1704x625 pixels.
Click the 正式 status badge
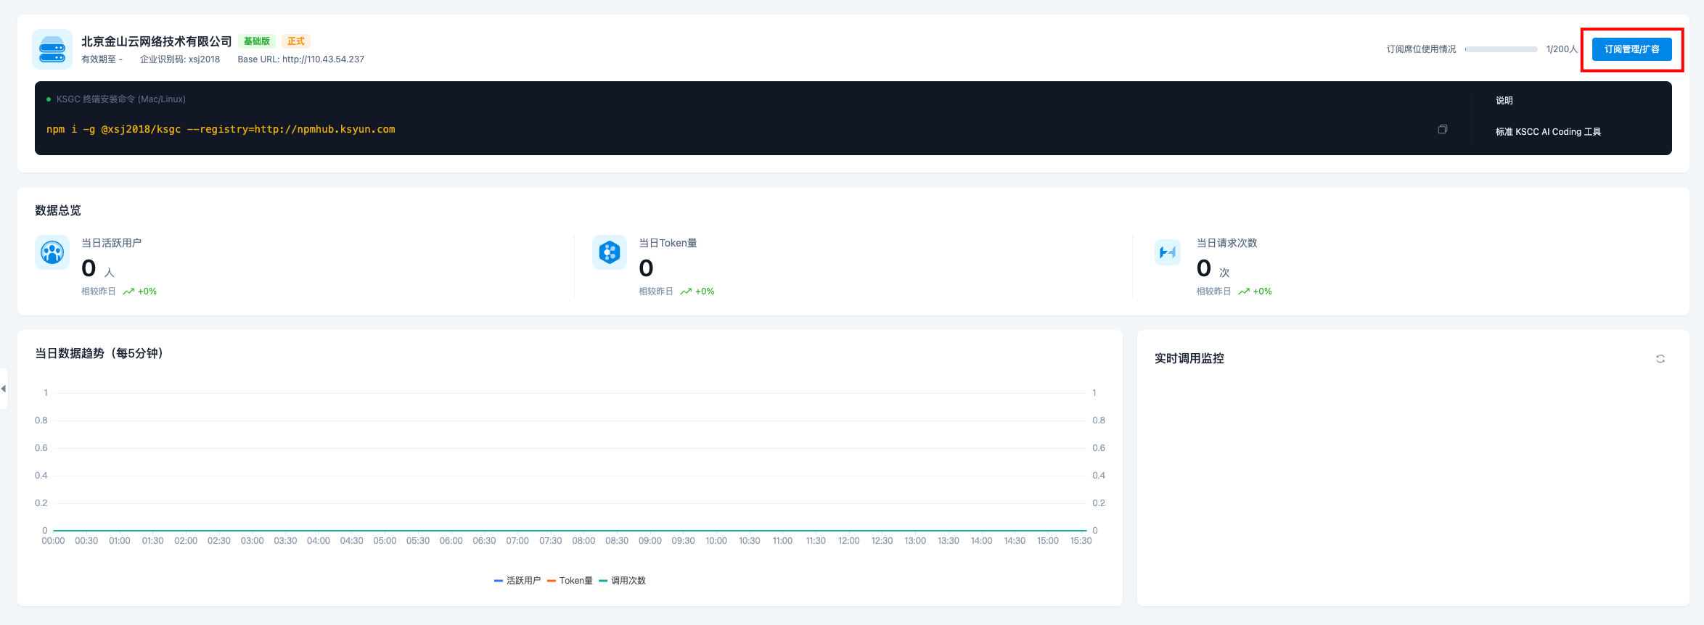pyautogui.click(x=296, y=41)
